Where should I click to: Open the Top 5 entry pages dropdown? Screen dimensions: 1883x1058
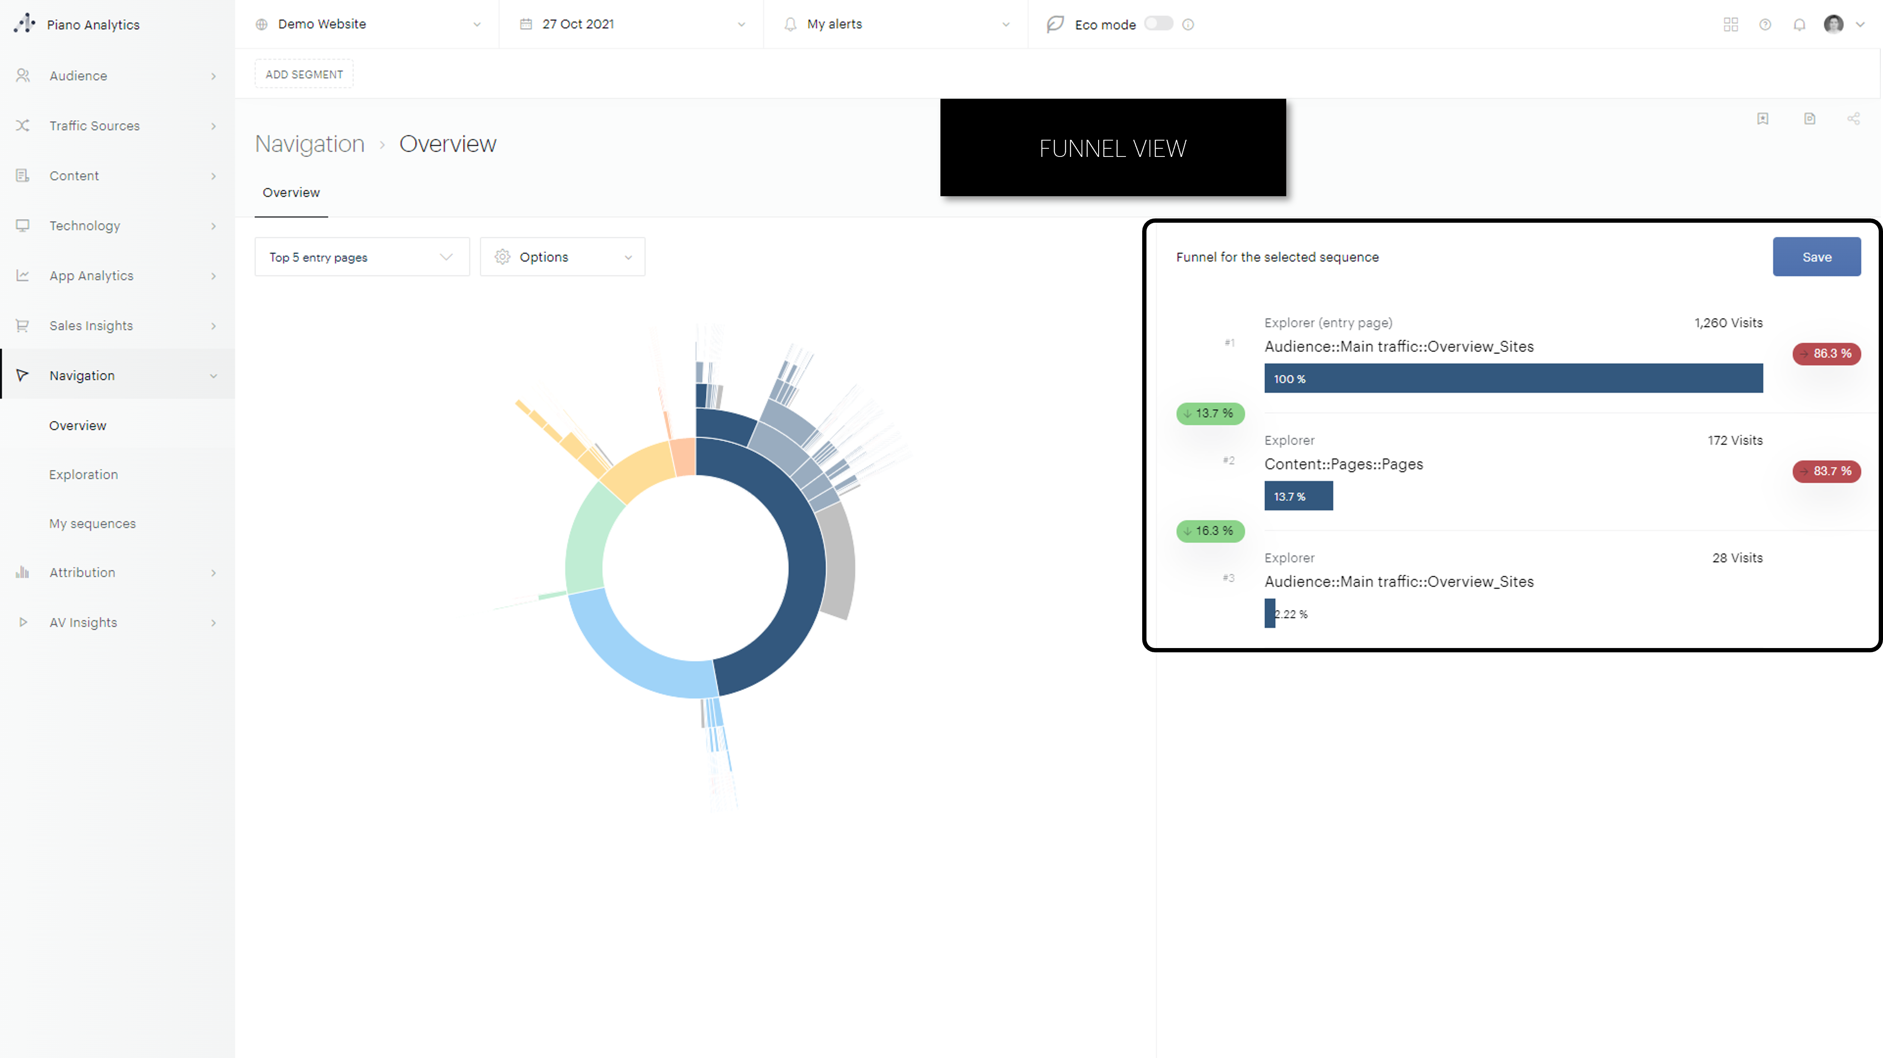click(x=362, y=256)
